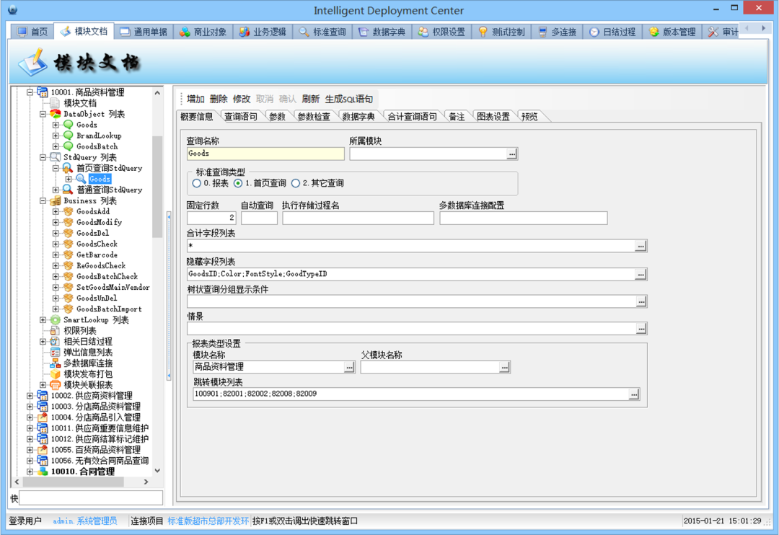The image size is (779, 535).
Task: Click the 审计 tools icon
Action: click(713, 32)
